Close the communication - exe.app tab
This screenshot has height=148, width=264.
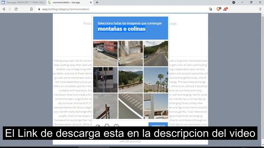click(x=91, y=2)
